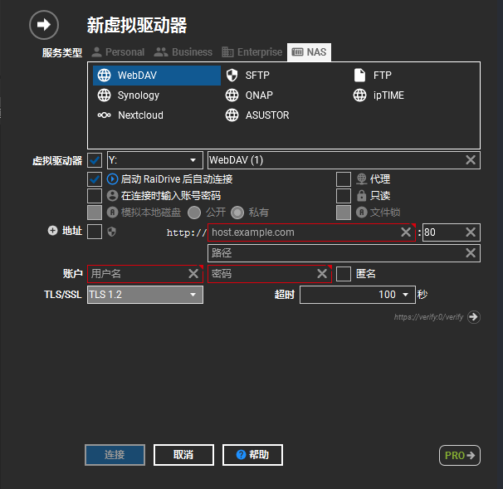The height and width of the screenshot is (489, 503).
Task: Click the 文件锁 file lock icon
Action: (x=362, y=212)
